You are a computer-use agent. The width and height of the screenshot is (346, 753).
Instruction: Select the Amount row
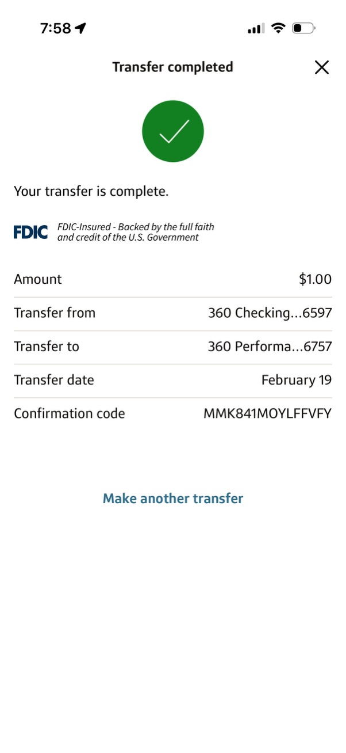[172, 279]
